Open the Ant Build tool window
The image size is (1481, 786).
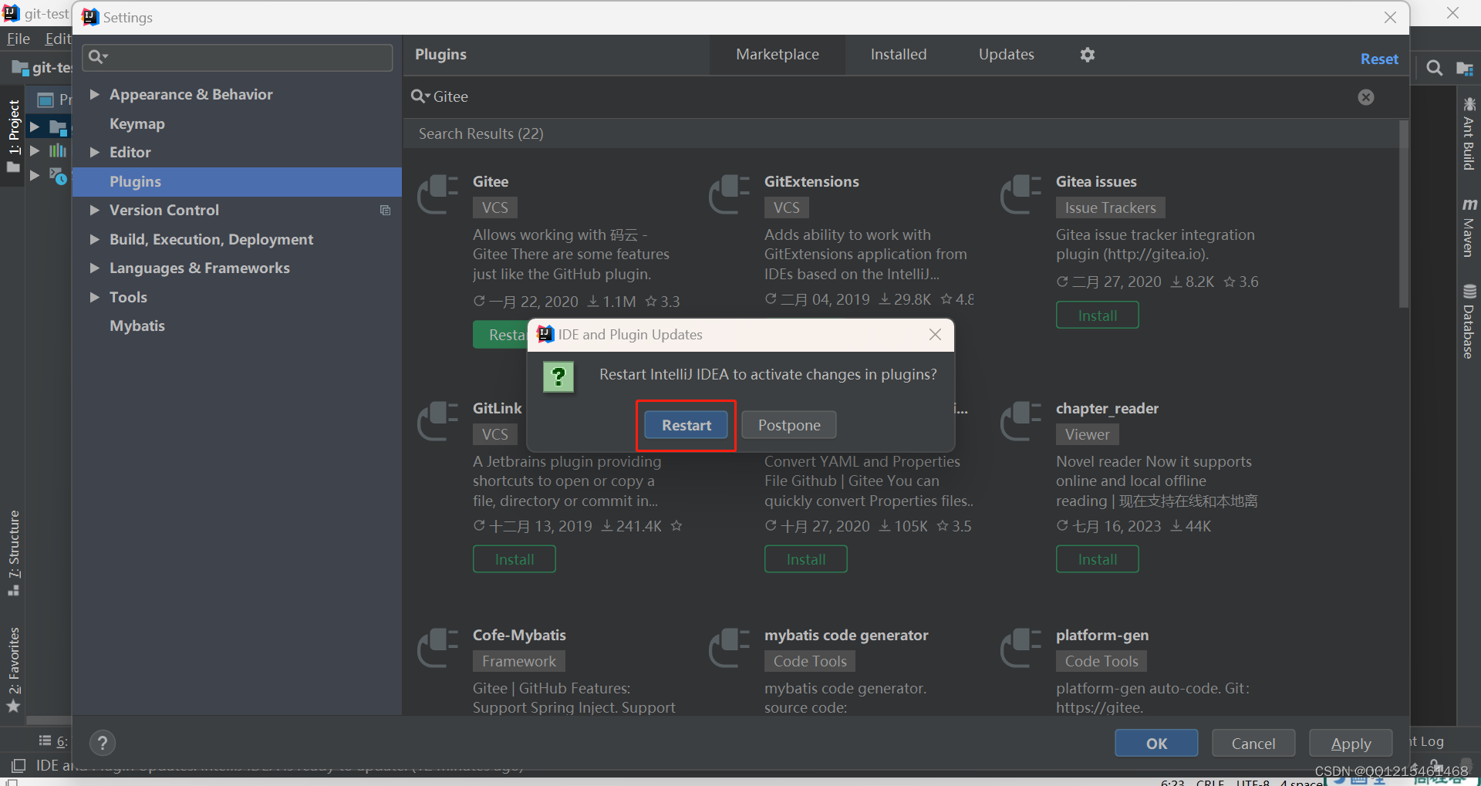1469,133
